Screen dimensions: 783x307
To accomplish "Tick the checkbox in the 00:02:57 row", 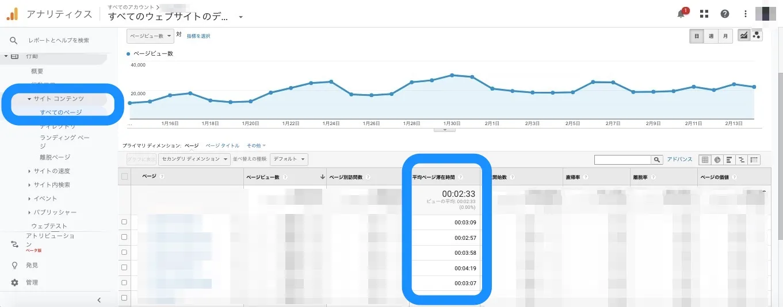I will click(x=125, y=237).
